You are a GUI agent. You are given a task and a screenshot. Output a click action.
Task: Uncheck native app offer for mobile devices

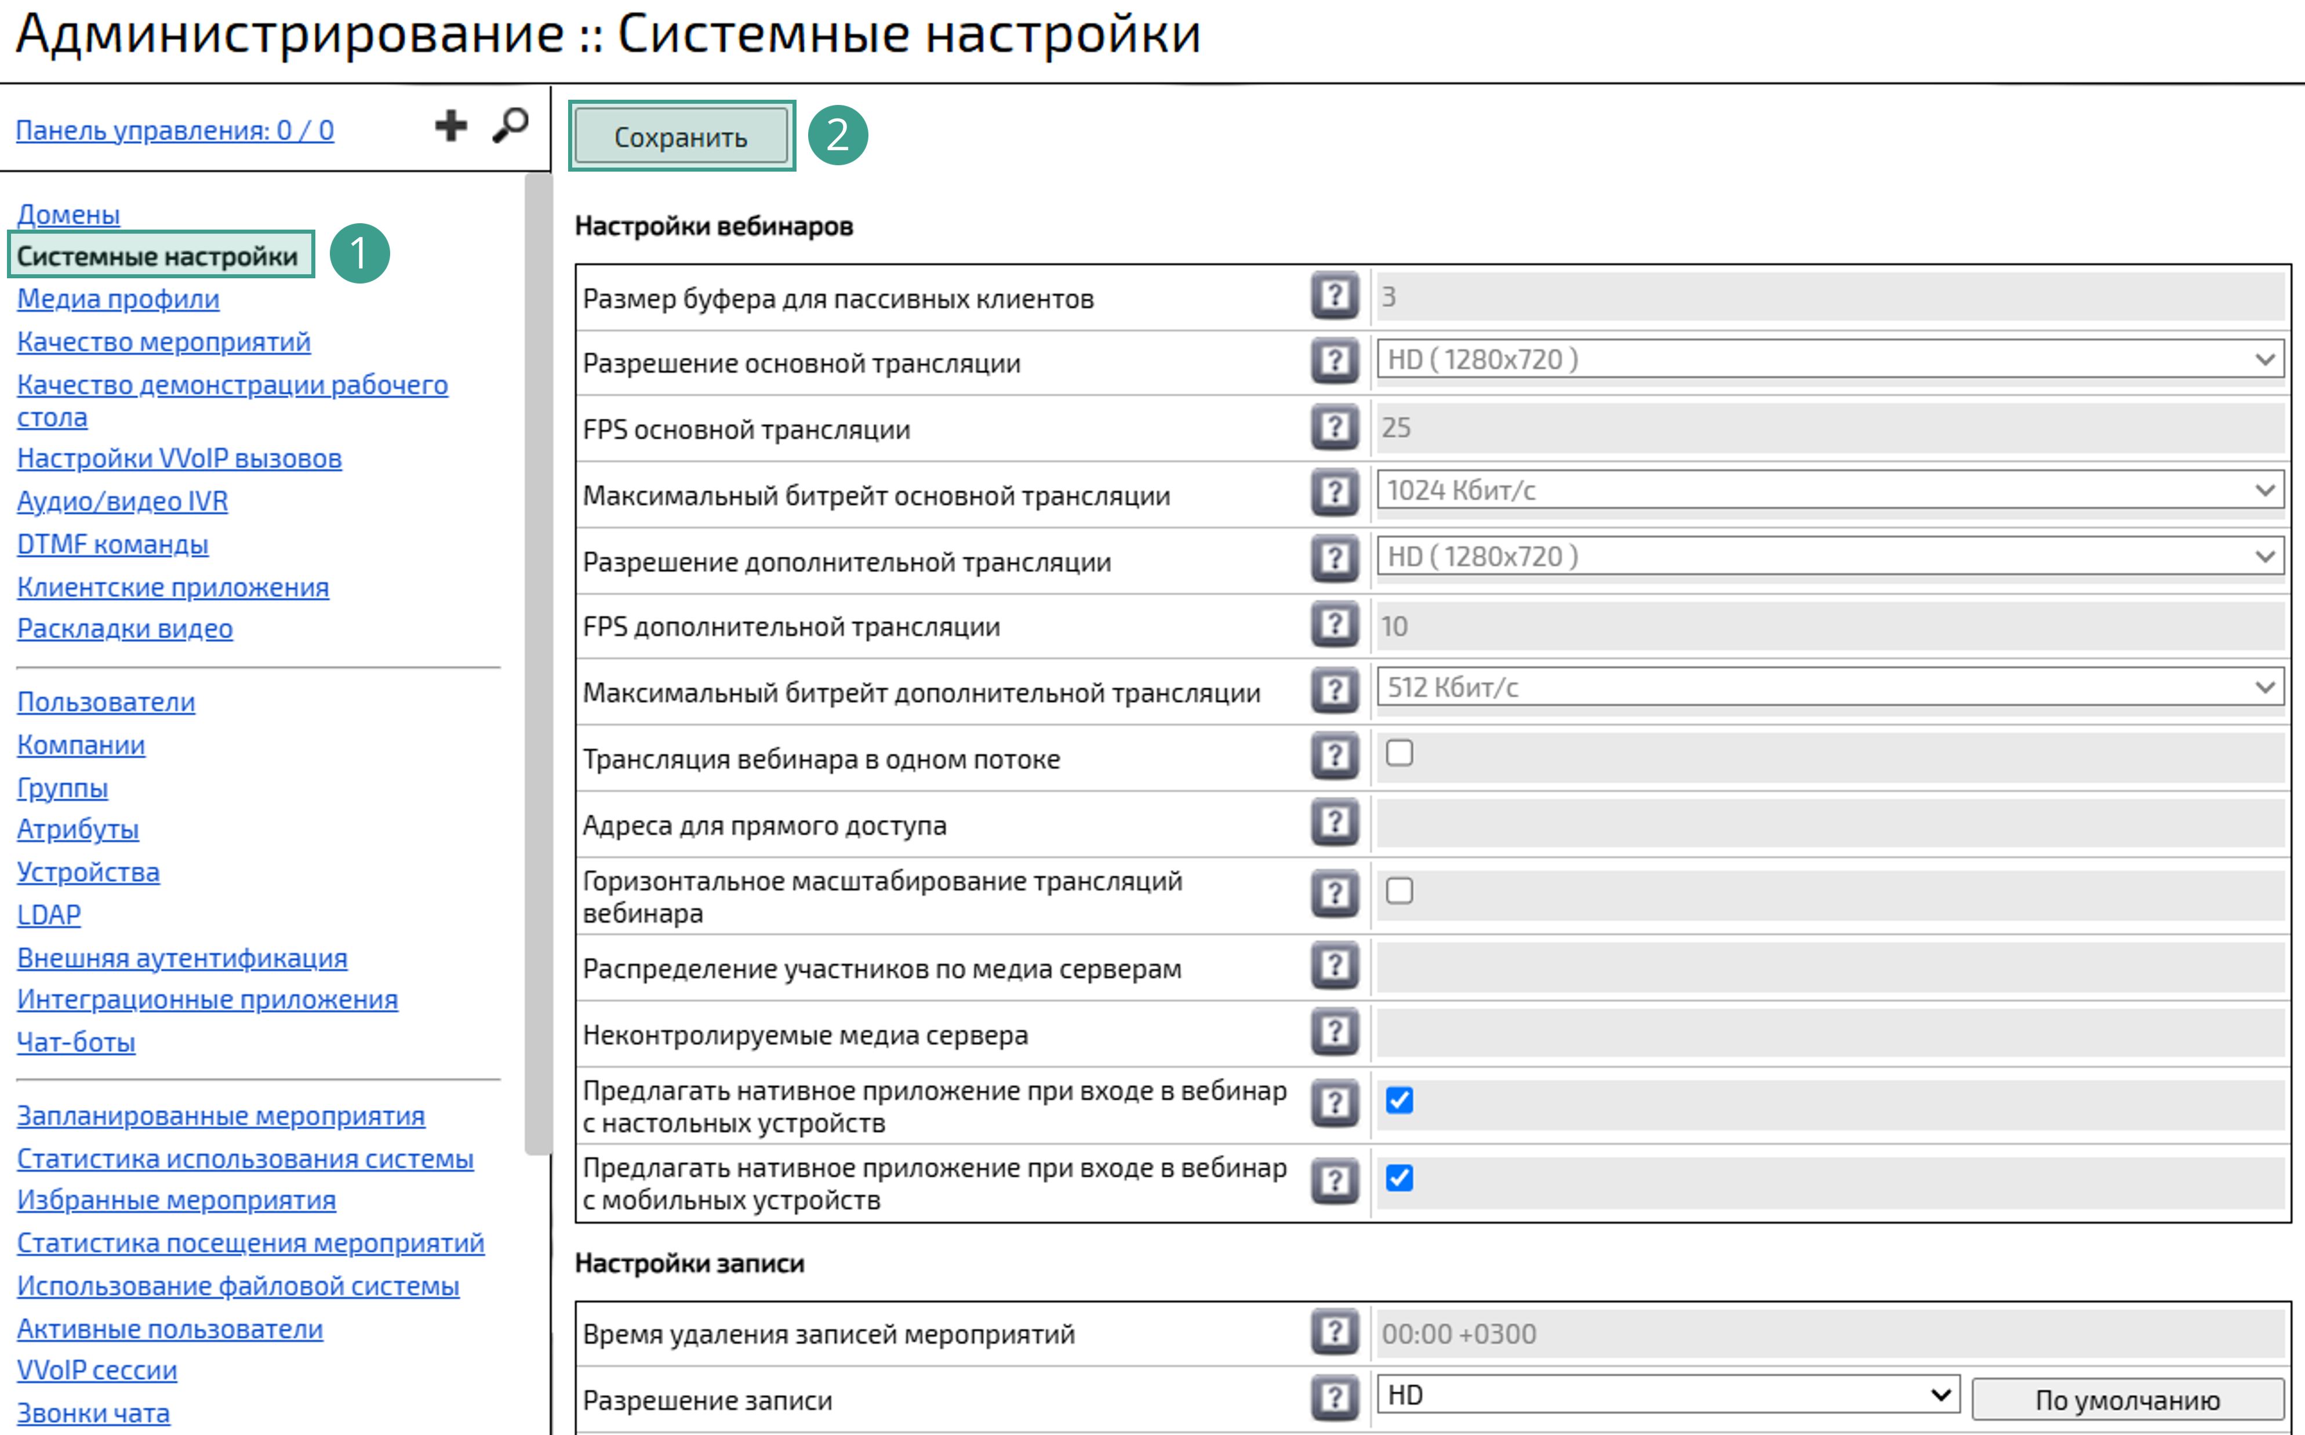[x=1399, y=1178]
